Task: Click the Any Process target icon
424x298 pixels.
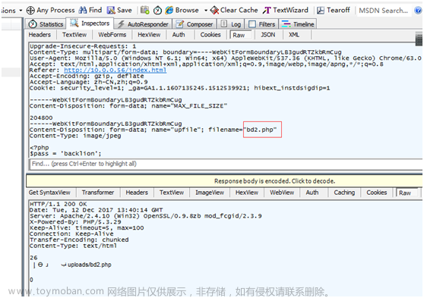Action: pyautogui.click(x=30, y=11)
